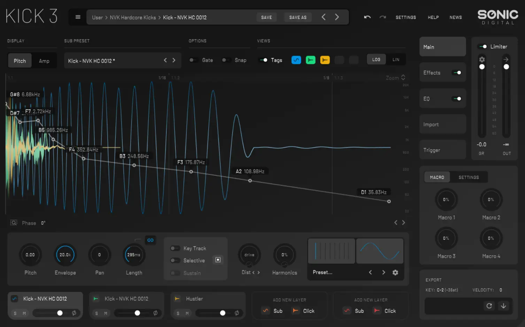Toggle the Effects section off
The height and width of the screenshot is (327, 525).
pyautogui.click(x=457, y=73)
